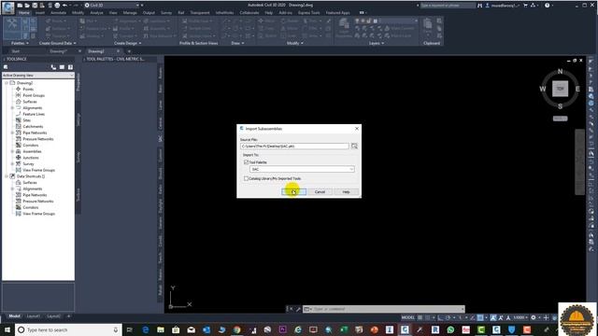Expand the Create Ground Data panel dropdown
This screenshot has height=336, width=598.
[x=57, y=43]
